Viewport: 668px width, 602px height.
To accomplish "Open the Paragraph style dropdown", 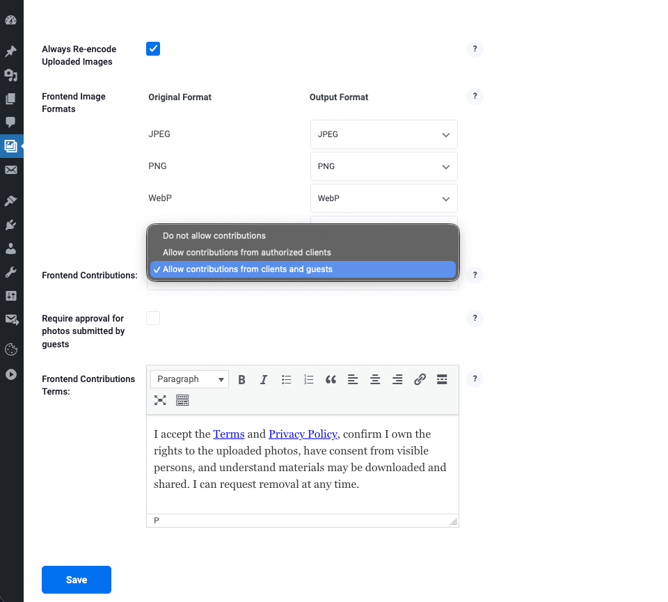I will (x=189, y=379).
